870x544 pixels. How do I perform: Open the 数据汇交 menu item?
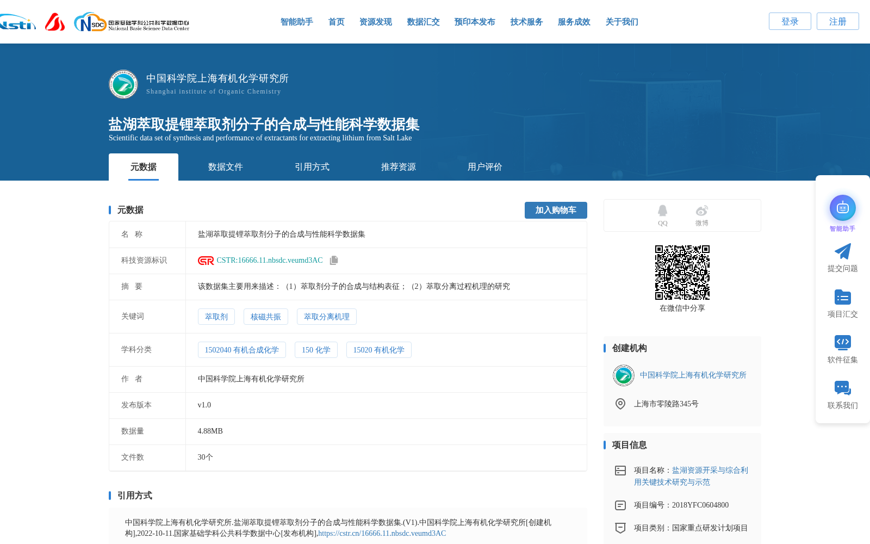click(424, 22)
